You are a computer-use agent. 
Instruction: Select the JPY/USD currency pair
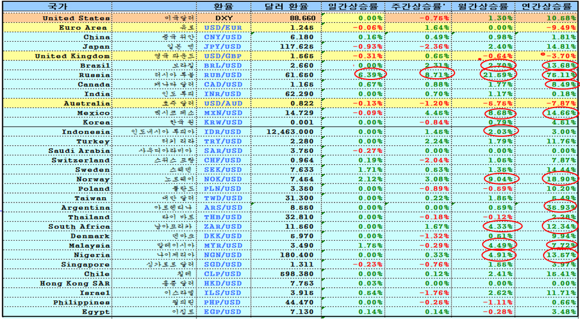point(223,47)
